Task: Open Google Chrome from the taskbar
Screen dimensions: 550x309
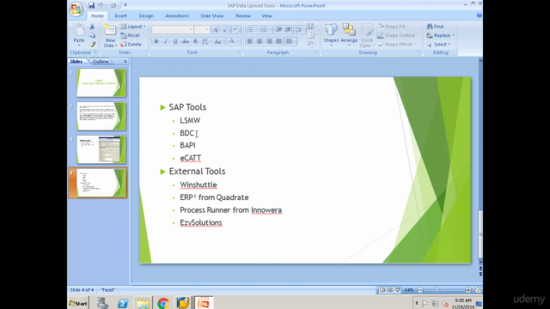Action: [x=163, y=303]
